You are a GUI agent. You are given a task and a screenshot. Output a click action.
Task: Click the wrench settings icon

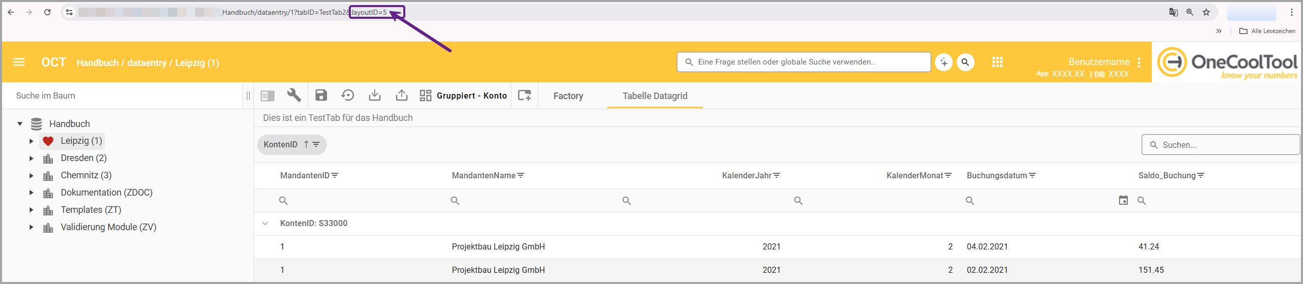294,96
